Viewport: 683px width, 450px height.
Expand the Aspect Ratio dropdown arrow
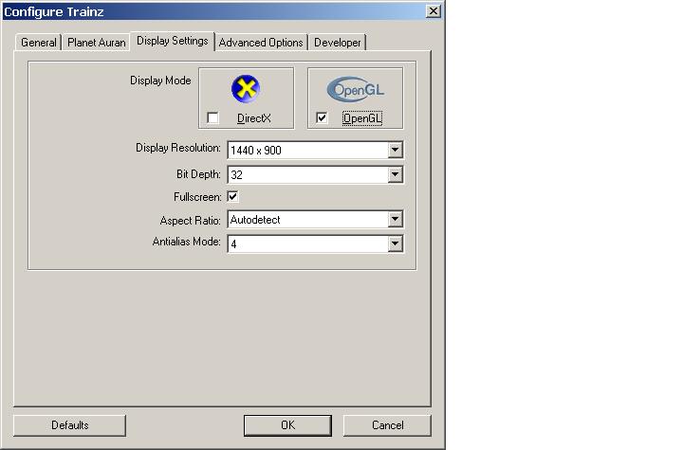pyautogui.click(x=395, y=220)
